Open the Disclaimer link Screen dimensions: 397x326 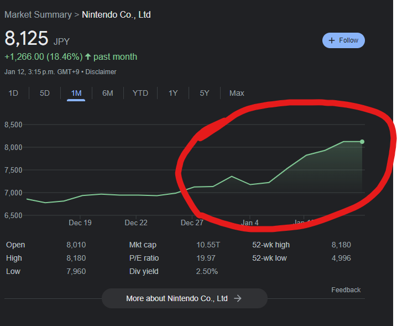[101, 72]
